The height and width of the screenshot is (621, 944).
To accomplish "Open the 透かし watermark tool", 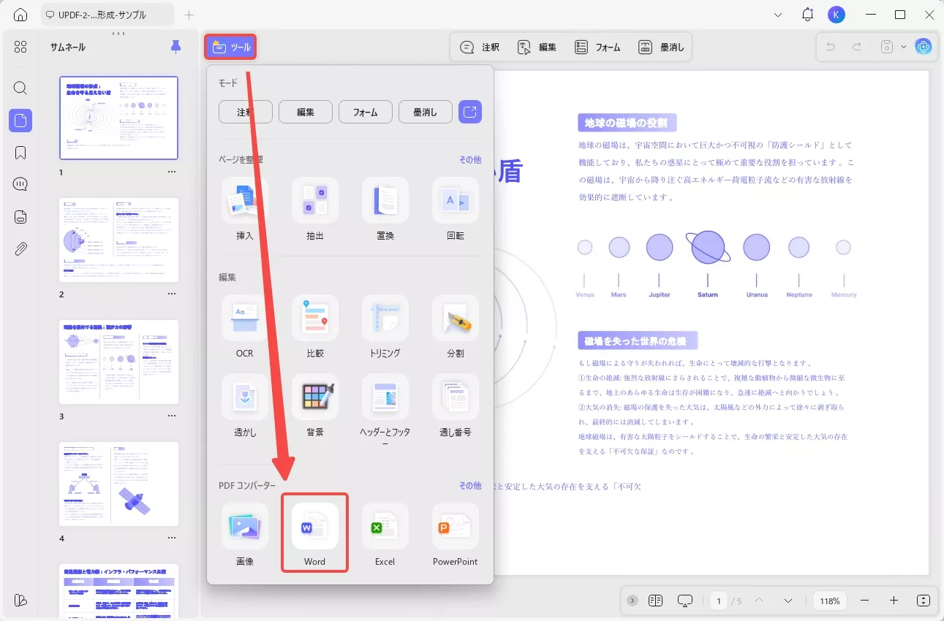I will click(244, 407).
